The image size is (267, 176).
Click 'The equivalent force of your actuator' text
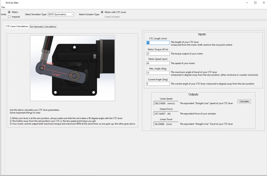click(x=198, y=114)
